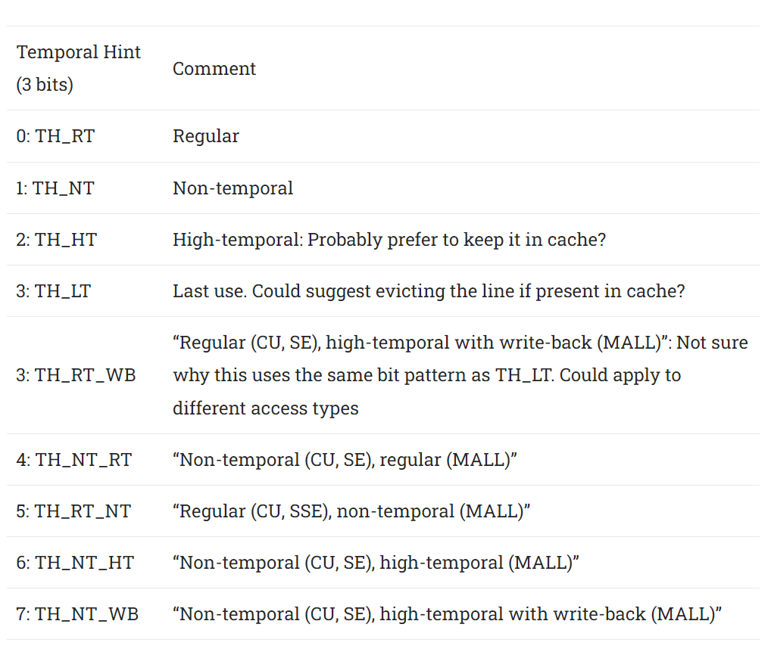Select the 4: TH_NT_RT cell
The height and width of the screenshot is (652, 771).
74,460
